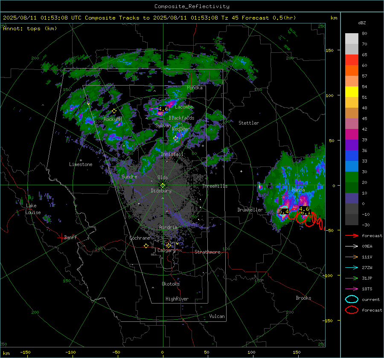This screenshot has width=384, height=358.
Task: Click the Innisfail town label
Action: [172, 154]
